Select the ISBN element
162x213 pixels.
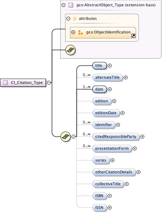tap(99, 196)
